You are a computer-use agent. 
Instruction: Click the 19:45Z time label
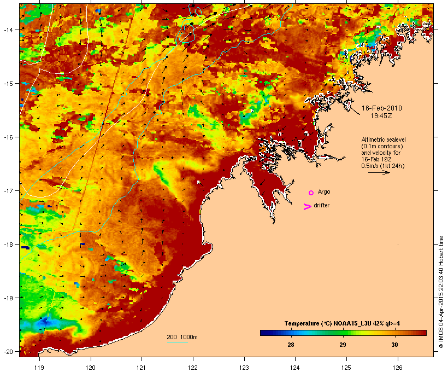click(x=381, y=116)
